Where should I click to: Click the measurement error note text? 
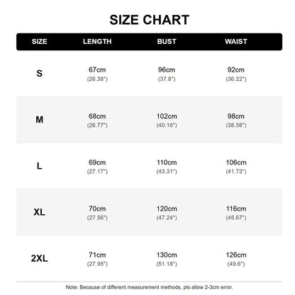(149, 287)
